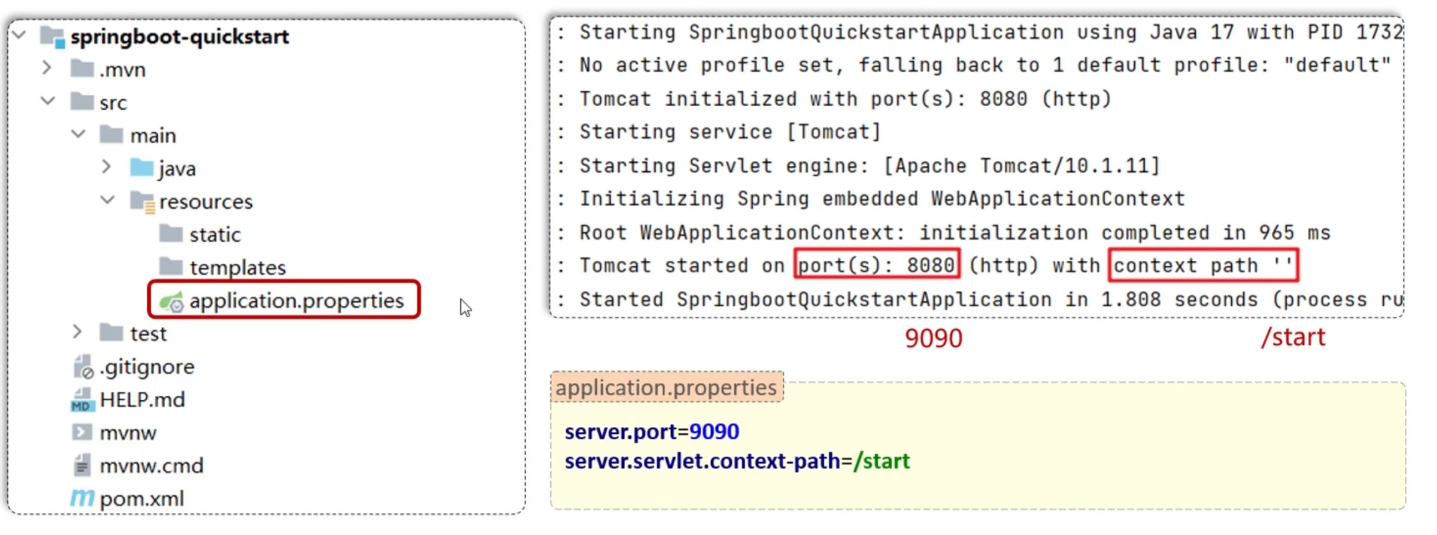Click the .gitignore file icon
This screenshot has width=1437, height=535.
click(83, 367)
